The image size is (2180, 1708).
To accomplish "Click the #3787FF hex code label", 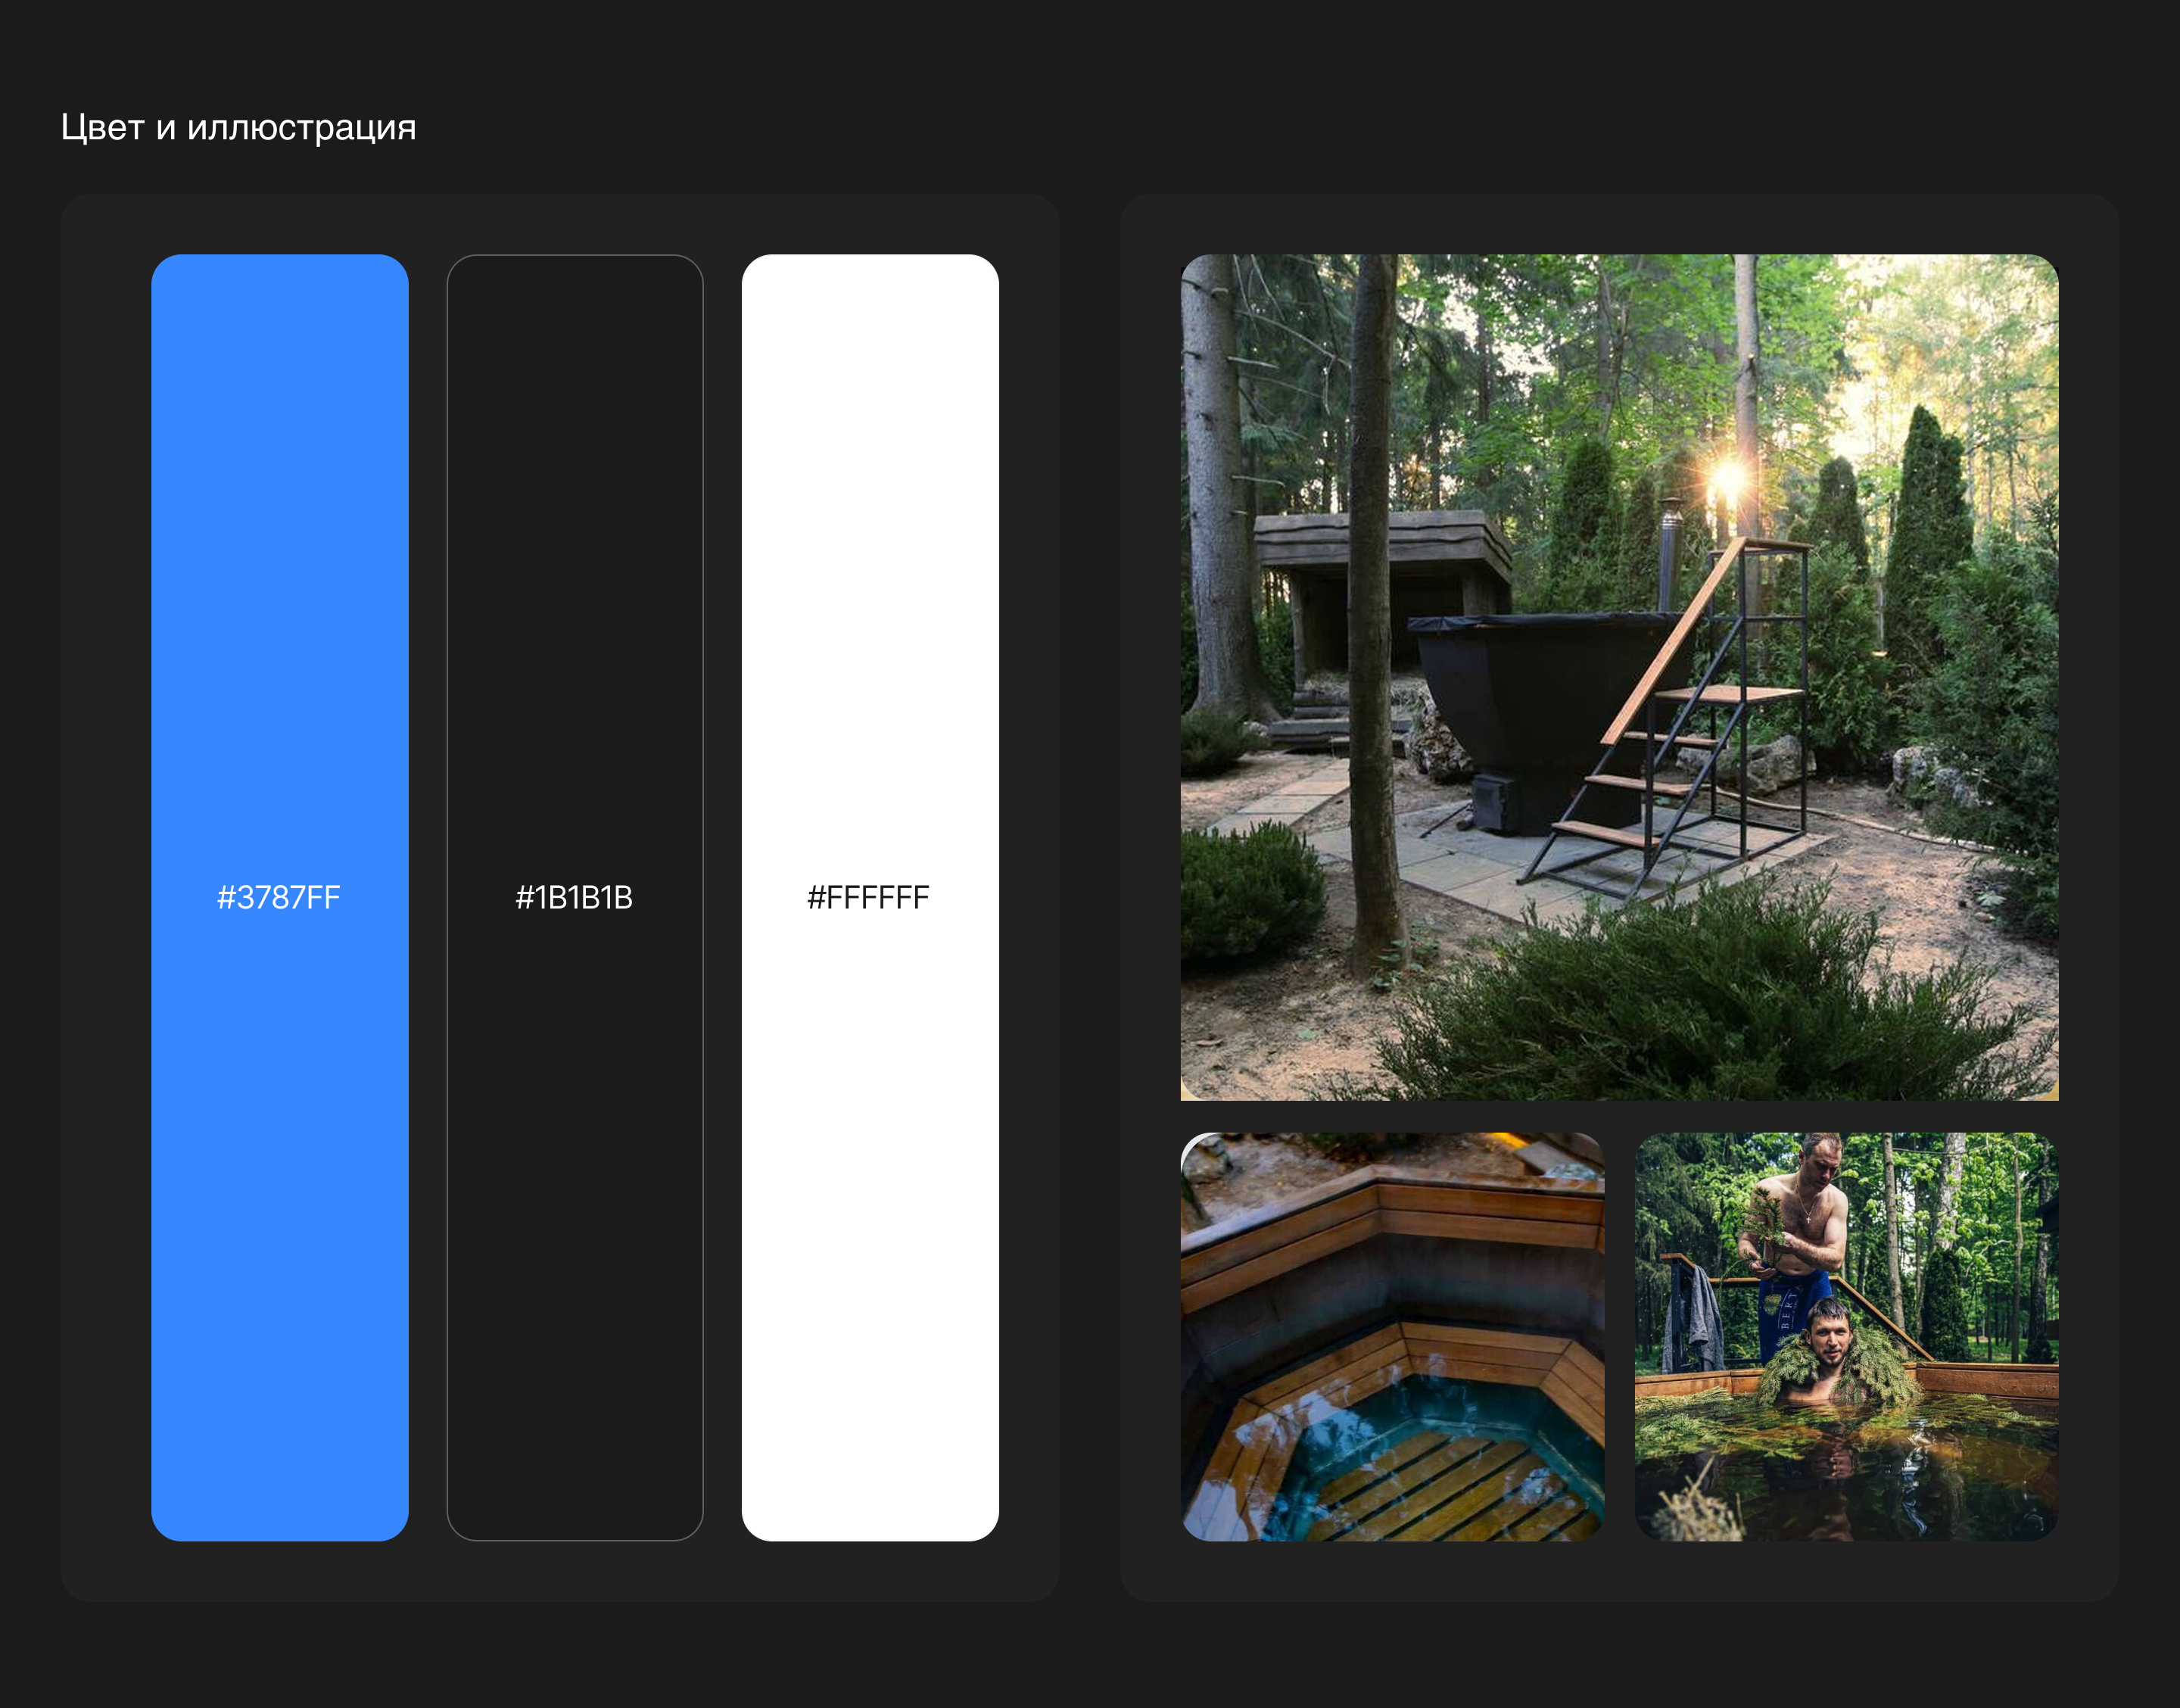I will point(279,897).
